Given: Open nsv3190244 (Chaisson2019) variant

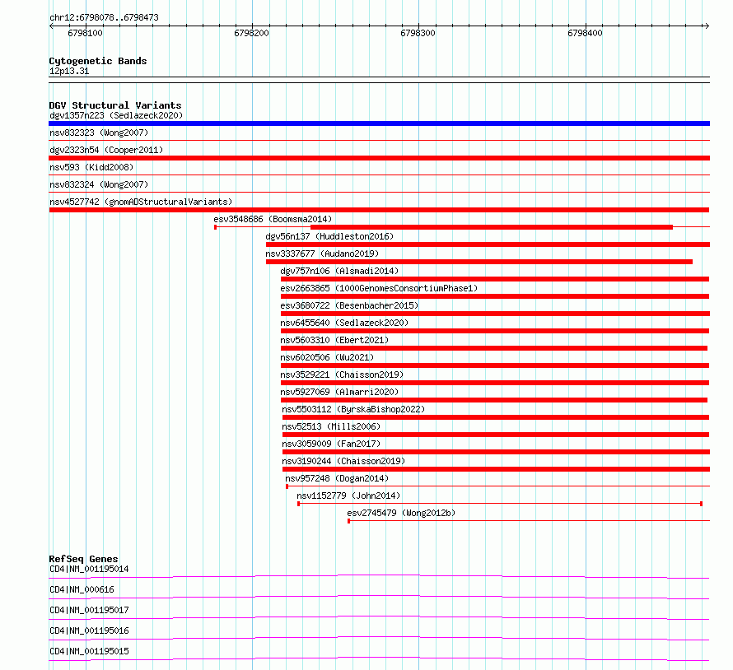Looking at the screenshot, I should (x=343, y=461).
